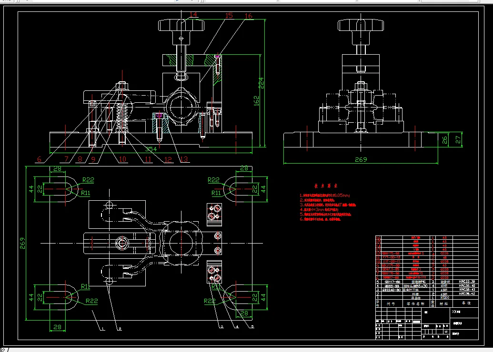Click the R22 label at the top-left slot
Screen dimensions: 493x352
click(x=88, y=180)
